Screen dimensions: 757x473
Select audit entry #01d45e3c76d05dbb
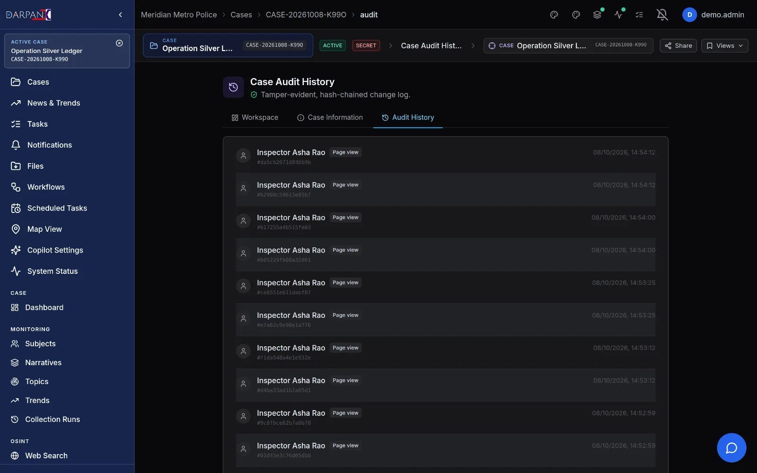tap(446, 450)
